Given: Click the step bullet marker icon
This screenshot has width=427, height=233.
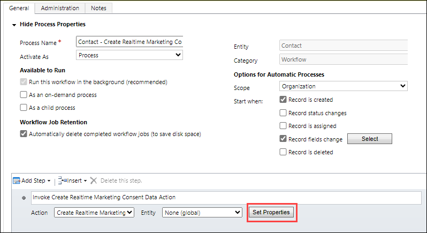Looking at the screenshot, I should click(x=24, y=198).
